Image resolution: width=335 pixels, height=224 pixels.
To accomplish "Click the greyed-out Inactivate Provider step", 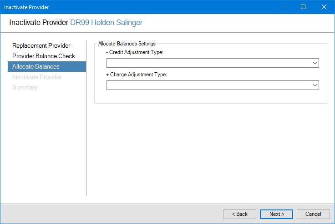I will tap(37, 77).
